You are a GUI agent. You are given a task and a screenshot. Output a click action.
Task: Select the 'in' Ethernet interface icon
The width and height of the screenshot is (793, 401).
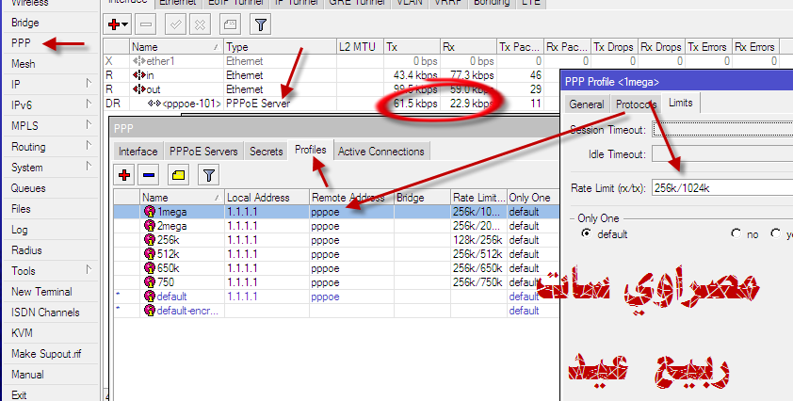point(139,75)
